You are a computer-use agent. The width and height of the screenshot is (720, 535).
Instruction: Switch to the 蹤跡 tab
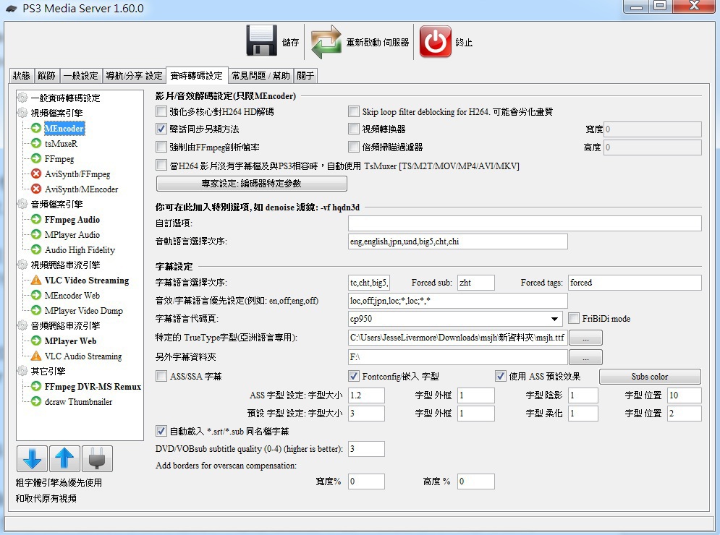46,75
